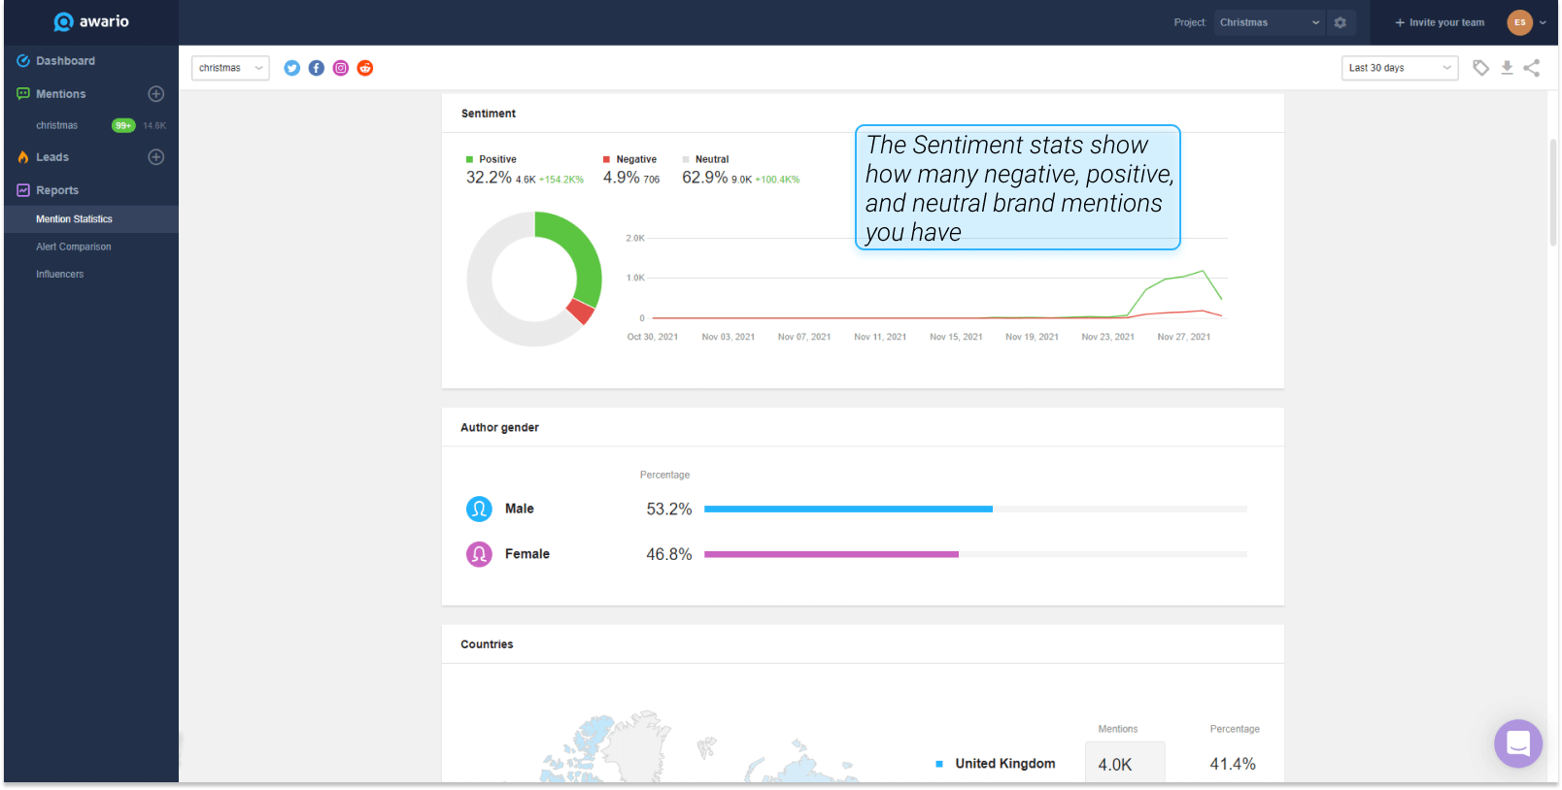This screenshot has height=790, width=1562.
Task: Filter by Instagram source icon
Action: (x=341, y=68)
